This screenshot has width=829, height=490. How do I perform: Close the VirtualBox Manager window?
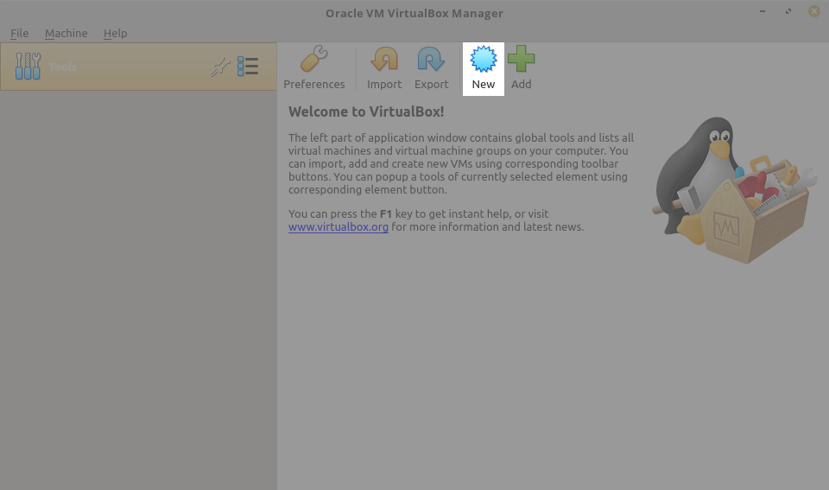[x=814, y=11]
